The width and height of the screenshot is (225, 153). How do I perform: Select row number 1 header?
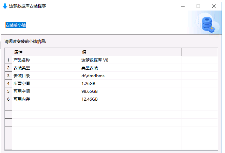(x=8, y=60)
